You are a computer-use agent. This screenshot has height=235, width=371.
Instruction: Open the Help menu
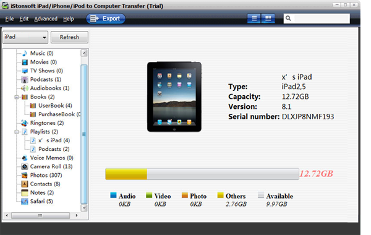pyautogui.click(x=69, y=19)
